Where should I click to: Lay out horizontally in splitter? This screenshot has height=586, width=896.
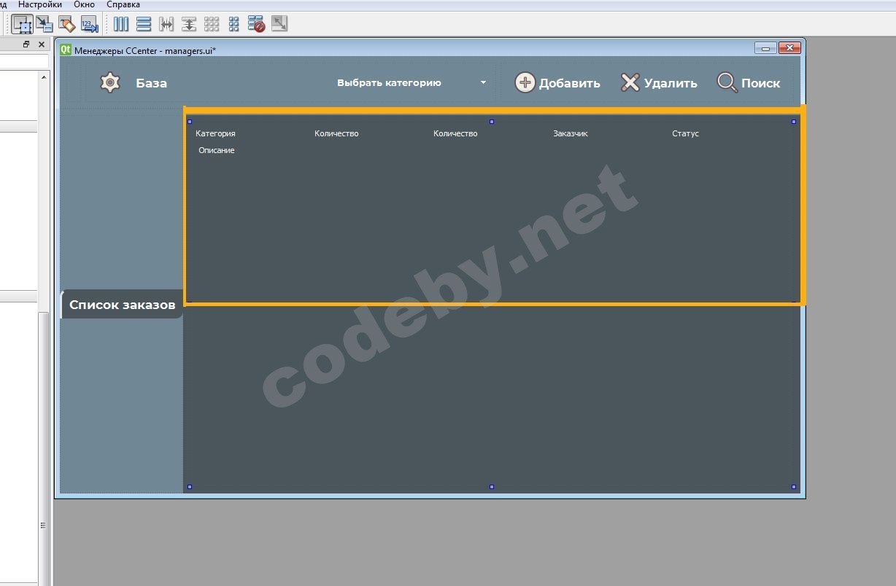pyautogui.click(x=166, y=24)
